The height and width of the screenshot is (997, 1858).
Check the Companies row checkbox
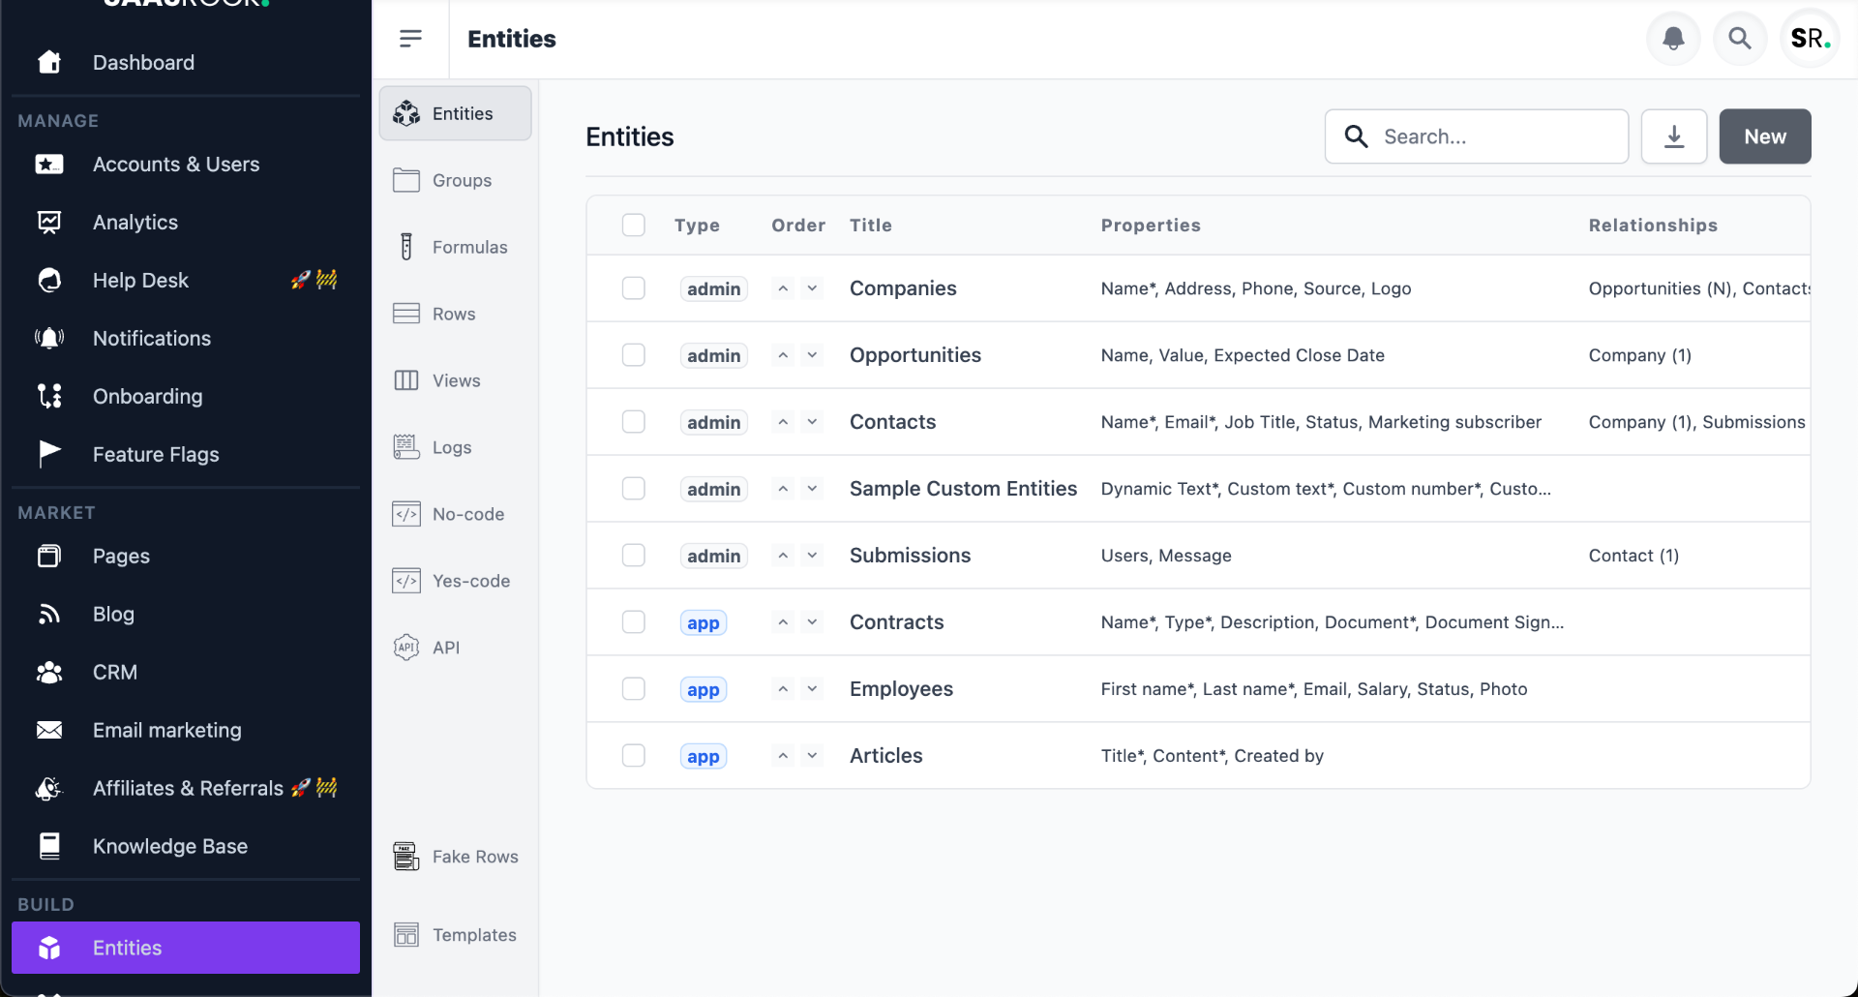(634, 287)
